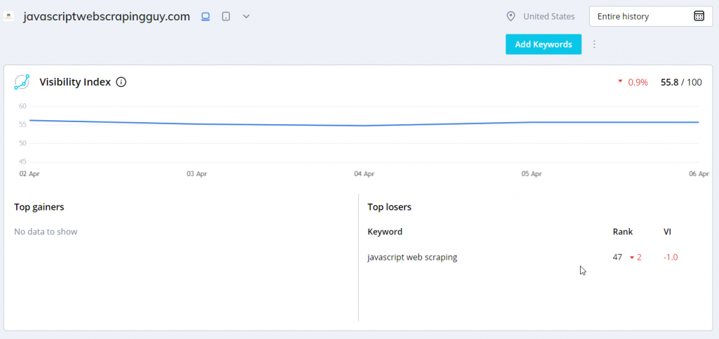Click the site favicon next to the domain
The image size is (719, 339).
pos(8,16)
